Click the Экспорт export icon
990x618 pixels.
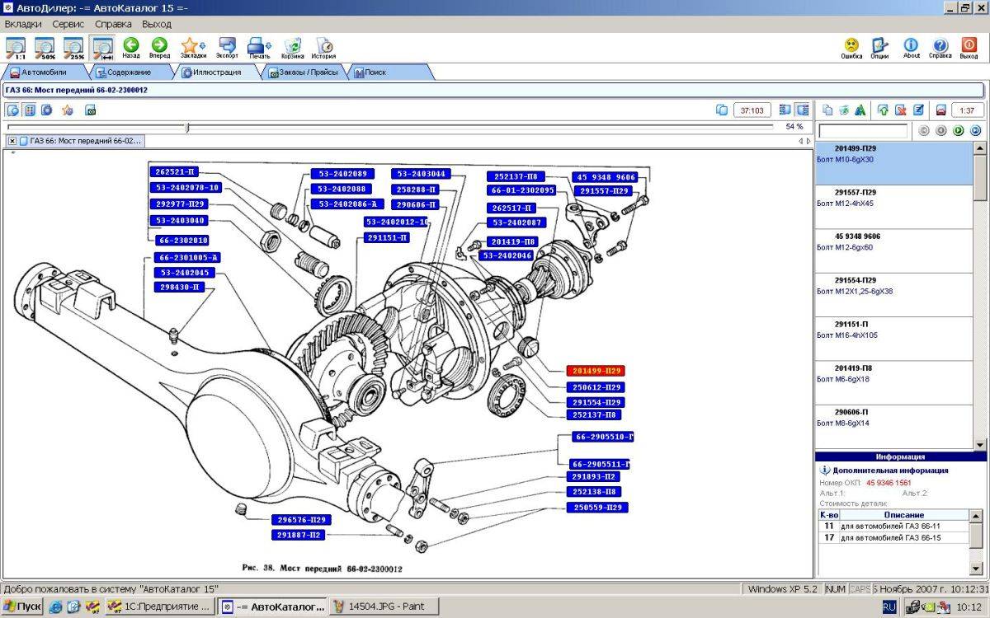point(227,48)
